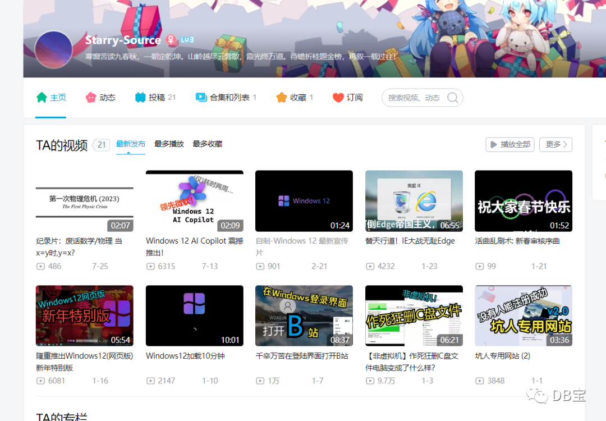Open 合集和列表 tab
This screenshot has height=421, width=606.
[226, 98]
